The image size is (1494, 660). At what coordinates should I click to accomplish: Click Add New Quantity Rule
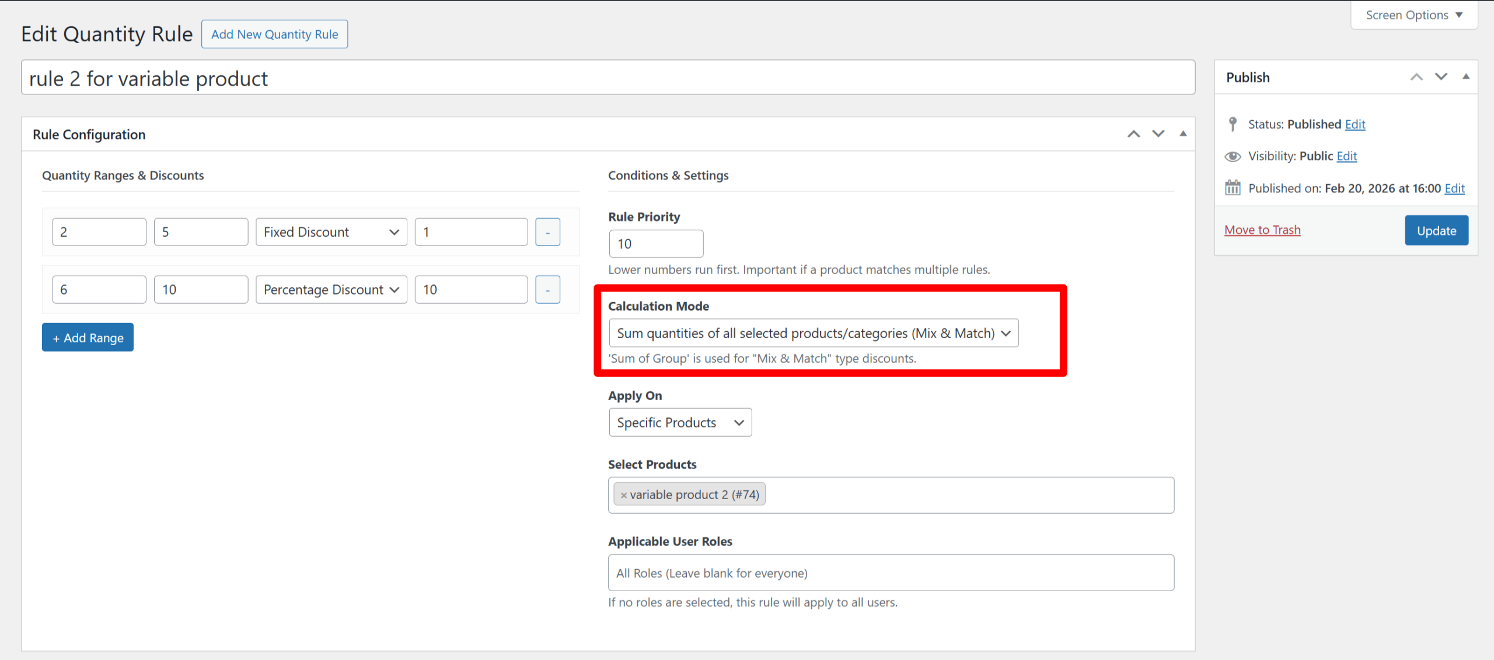274,34
